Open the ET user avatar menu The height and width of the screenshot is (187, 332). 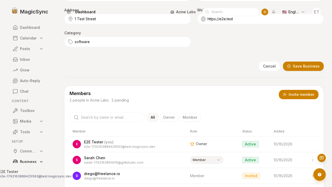coord(316,12)
